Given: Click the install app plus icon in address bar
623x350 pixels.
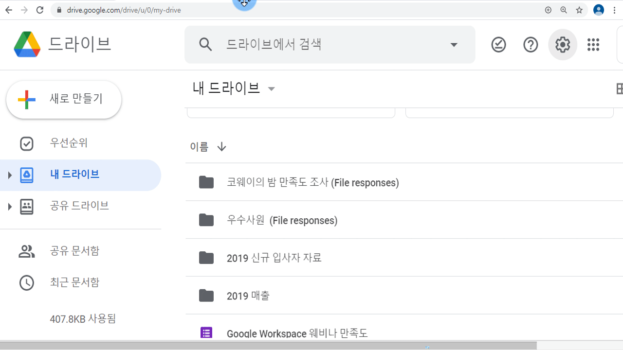Looking at the screenshot, I should tap(548, 10).
